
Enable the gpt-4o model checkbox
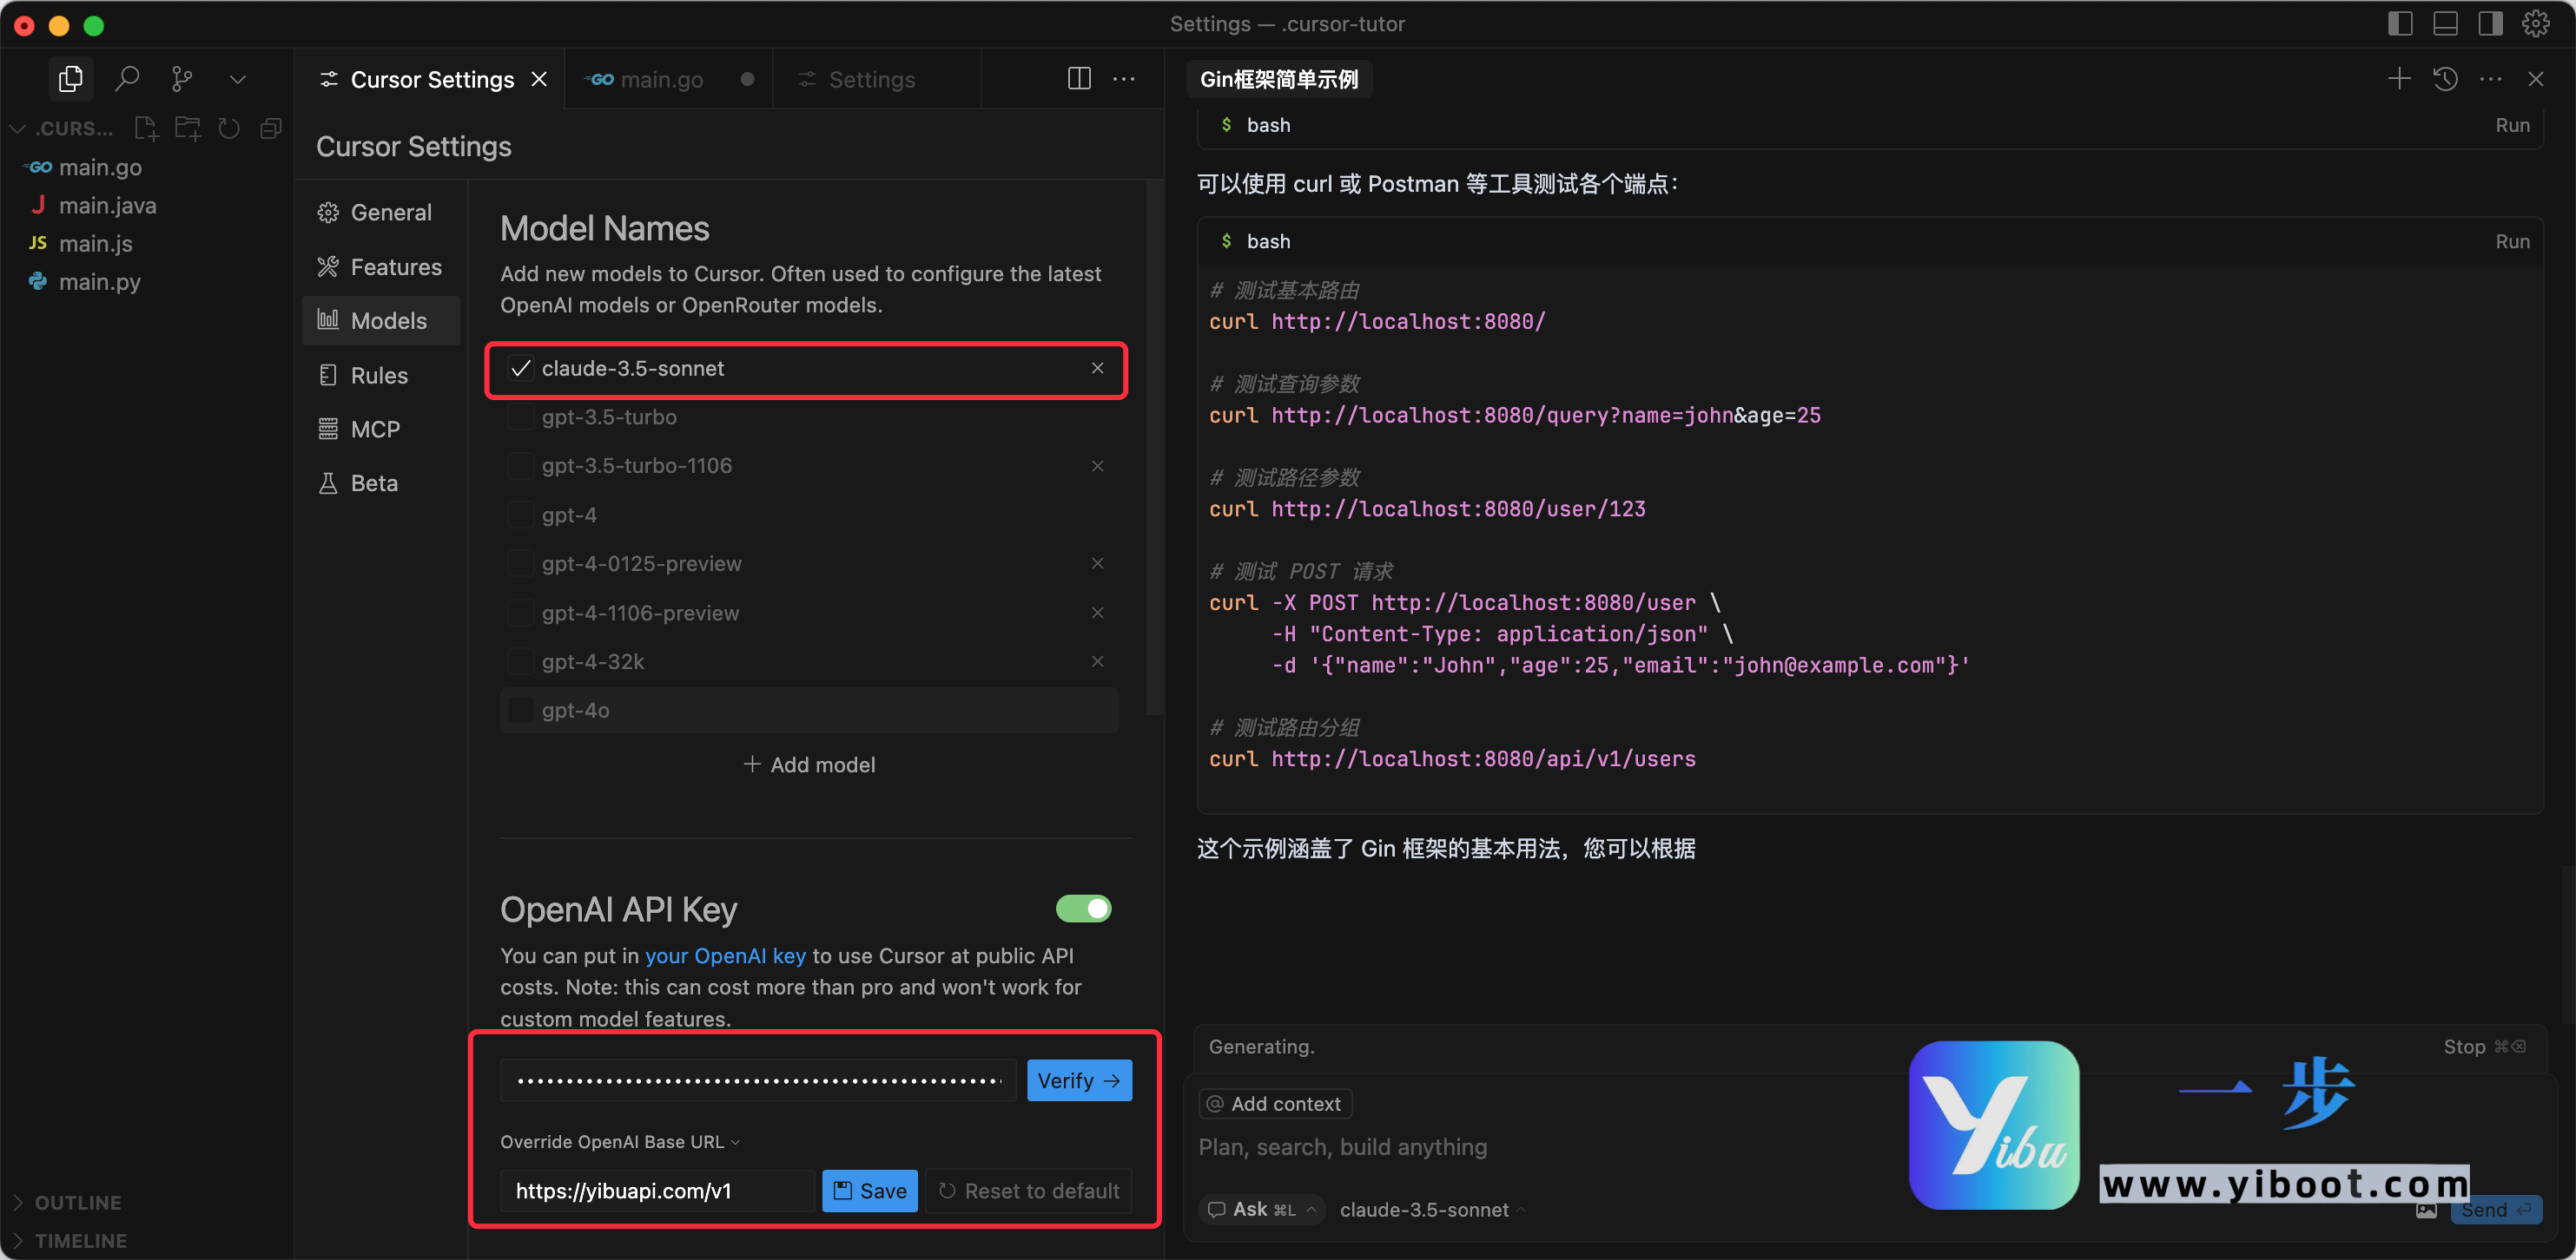click(521, 711)
